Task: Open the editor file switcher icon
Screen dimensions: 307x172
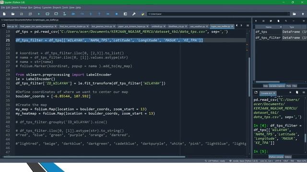Action: pyautogui.click(x=3, y=25)
